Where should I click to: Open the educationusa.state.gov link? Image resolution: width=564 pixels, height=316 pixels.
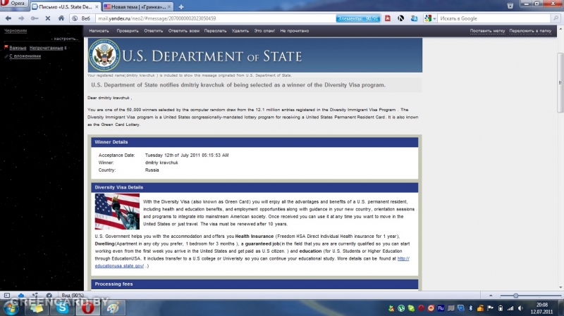click(119, 266)
